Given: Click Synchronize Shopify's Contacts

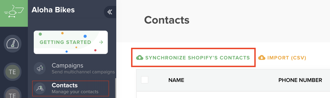Looking at the screenshot, I should (x=197, y=58).
